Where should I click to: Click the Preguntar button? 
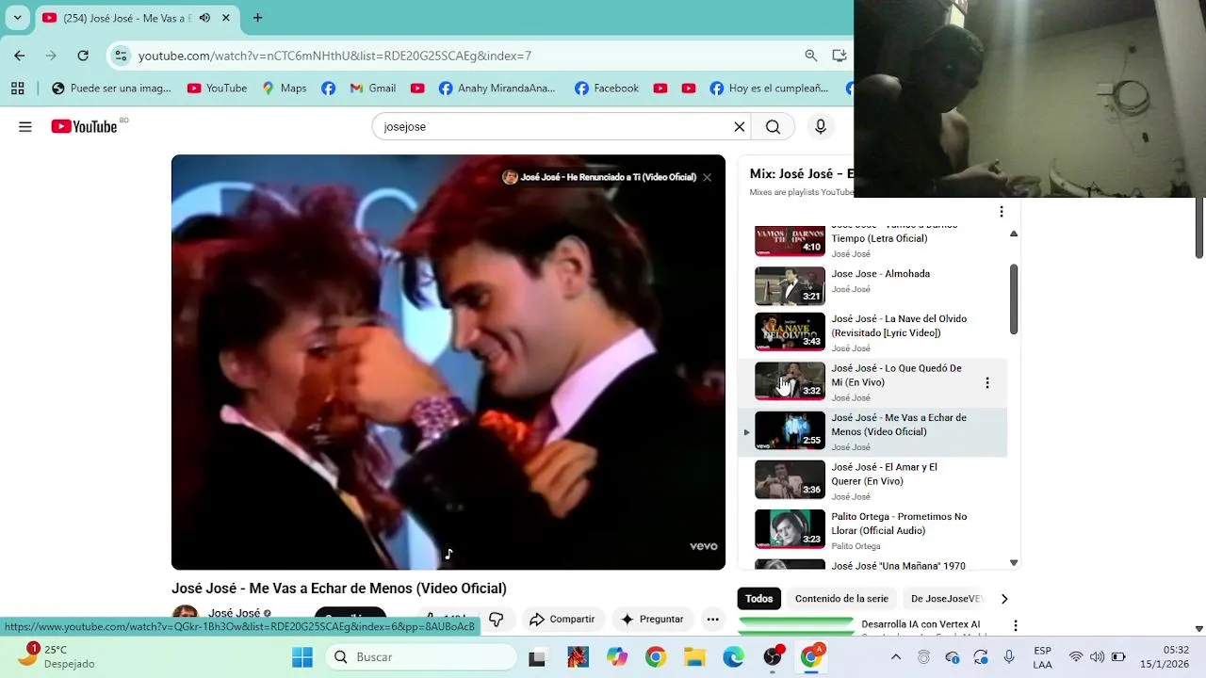pyautogui.click(x=652, y=619)
